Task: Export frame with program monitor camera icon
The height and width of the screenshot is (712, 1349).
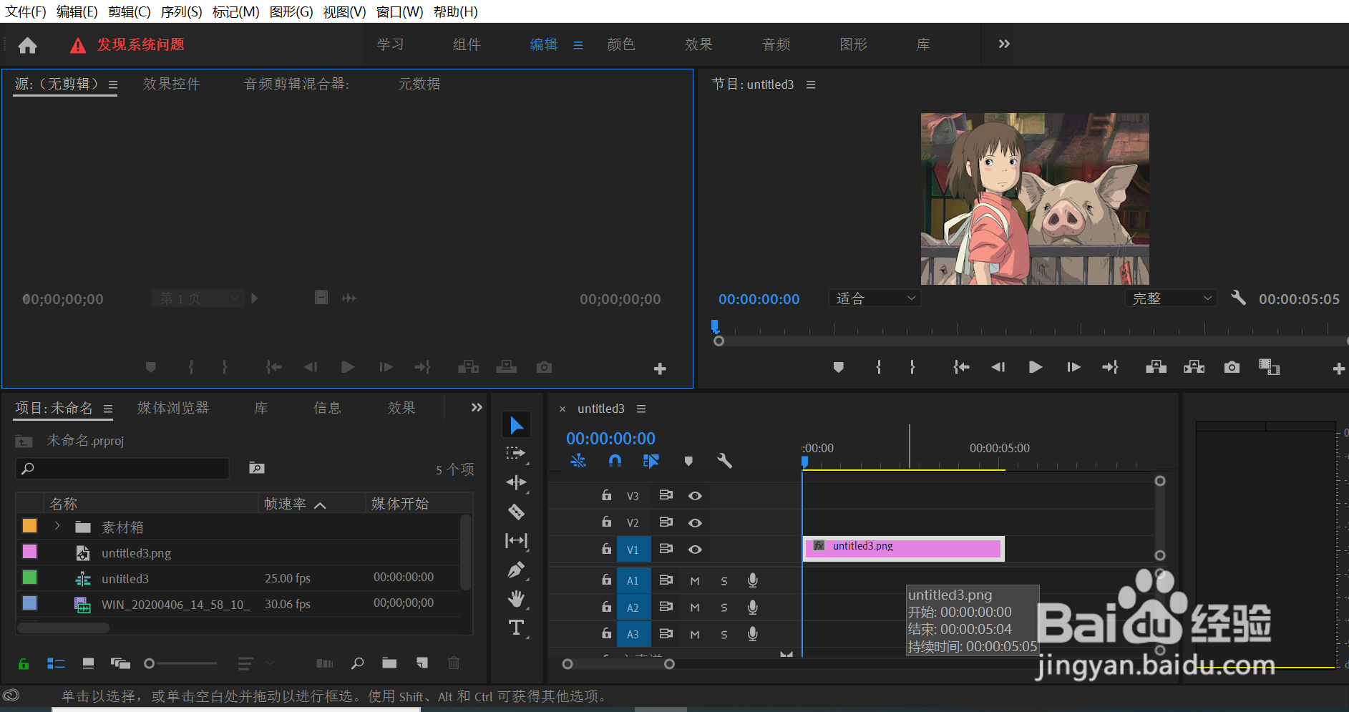Action: (1232, 367)
